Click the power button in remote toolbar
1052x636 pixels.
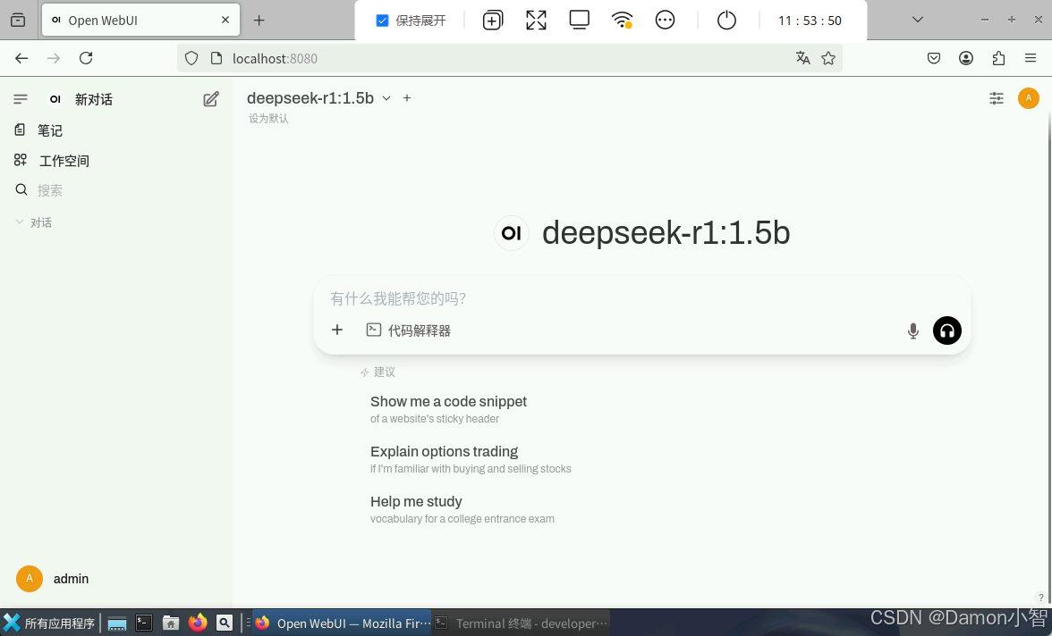coord(726,21)
